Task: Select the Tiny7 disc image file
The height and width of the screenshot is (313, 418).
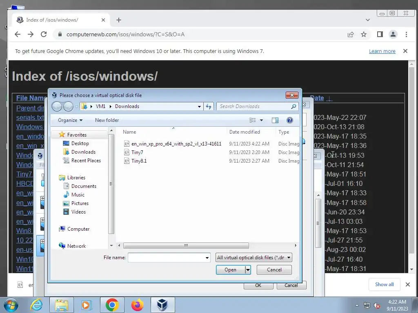Action: click(x=133, y=152)
